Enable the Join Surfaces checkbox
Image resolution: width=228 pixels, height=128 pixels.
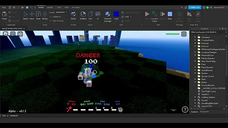click(x=50, y=21)
